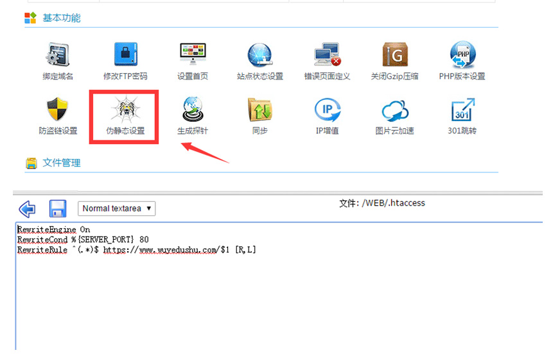Open the 图片云加速 cloud icon
Viewport: 553px width, 364px height.
pos(395,110)
